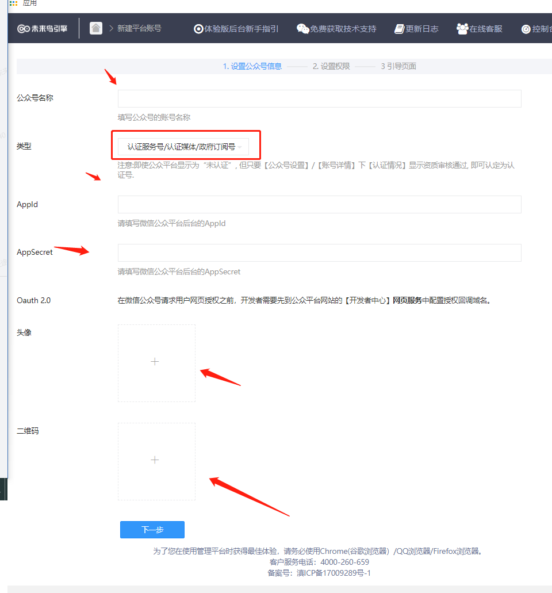Click the phone number 4000-260-659
Viewport: 552px width, 593px height.
click(x=345, y=562)
